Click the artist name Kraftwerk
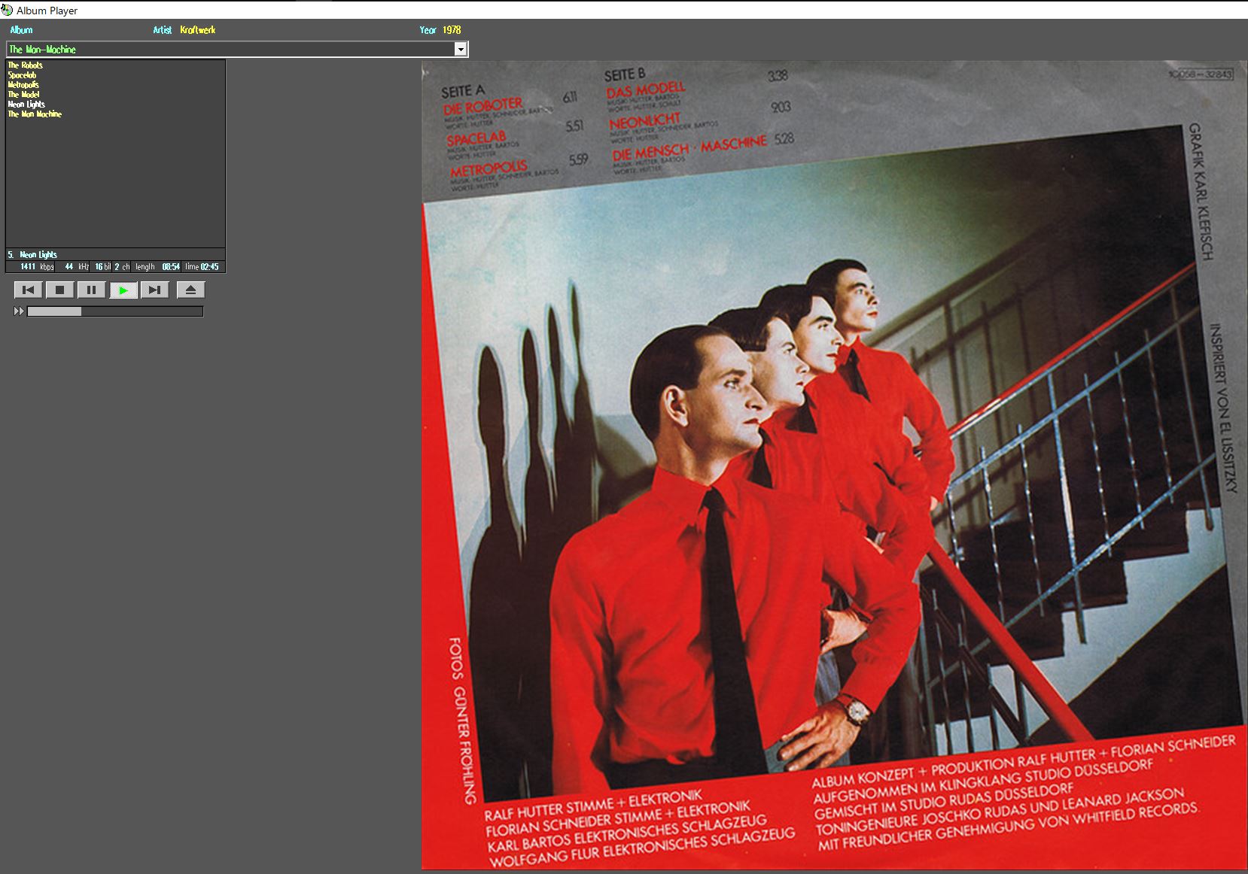 pos(198,30)
